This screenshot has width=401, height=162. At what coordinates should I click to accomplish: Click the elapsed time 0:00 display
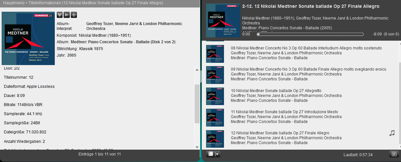[246, 34]
